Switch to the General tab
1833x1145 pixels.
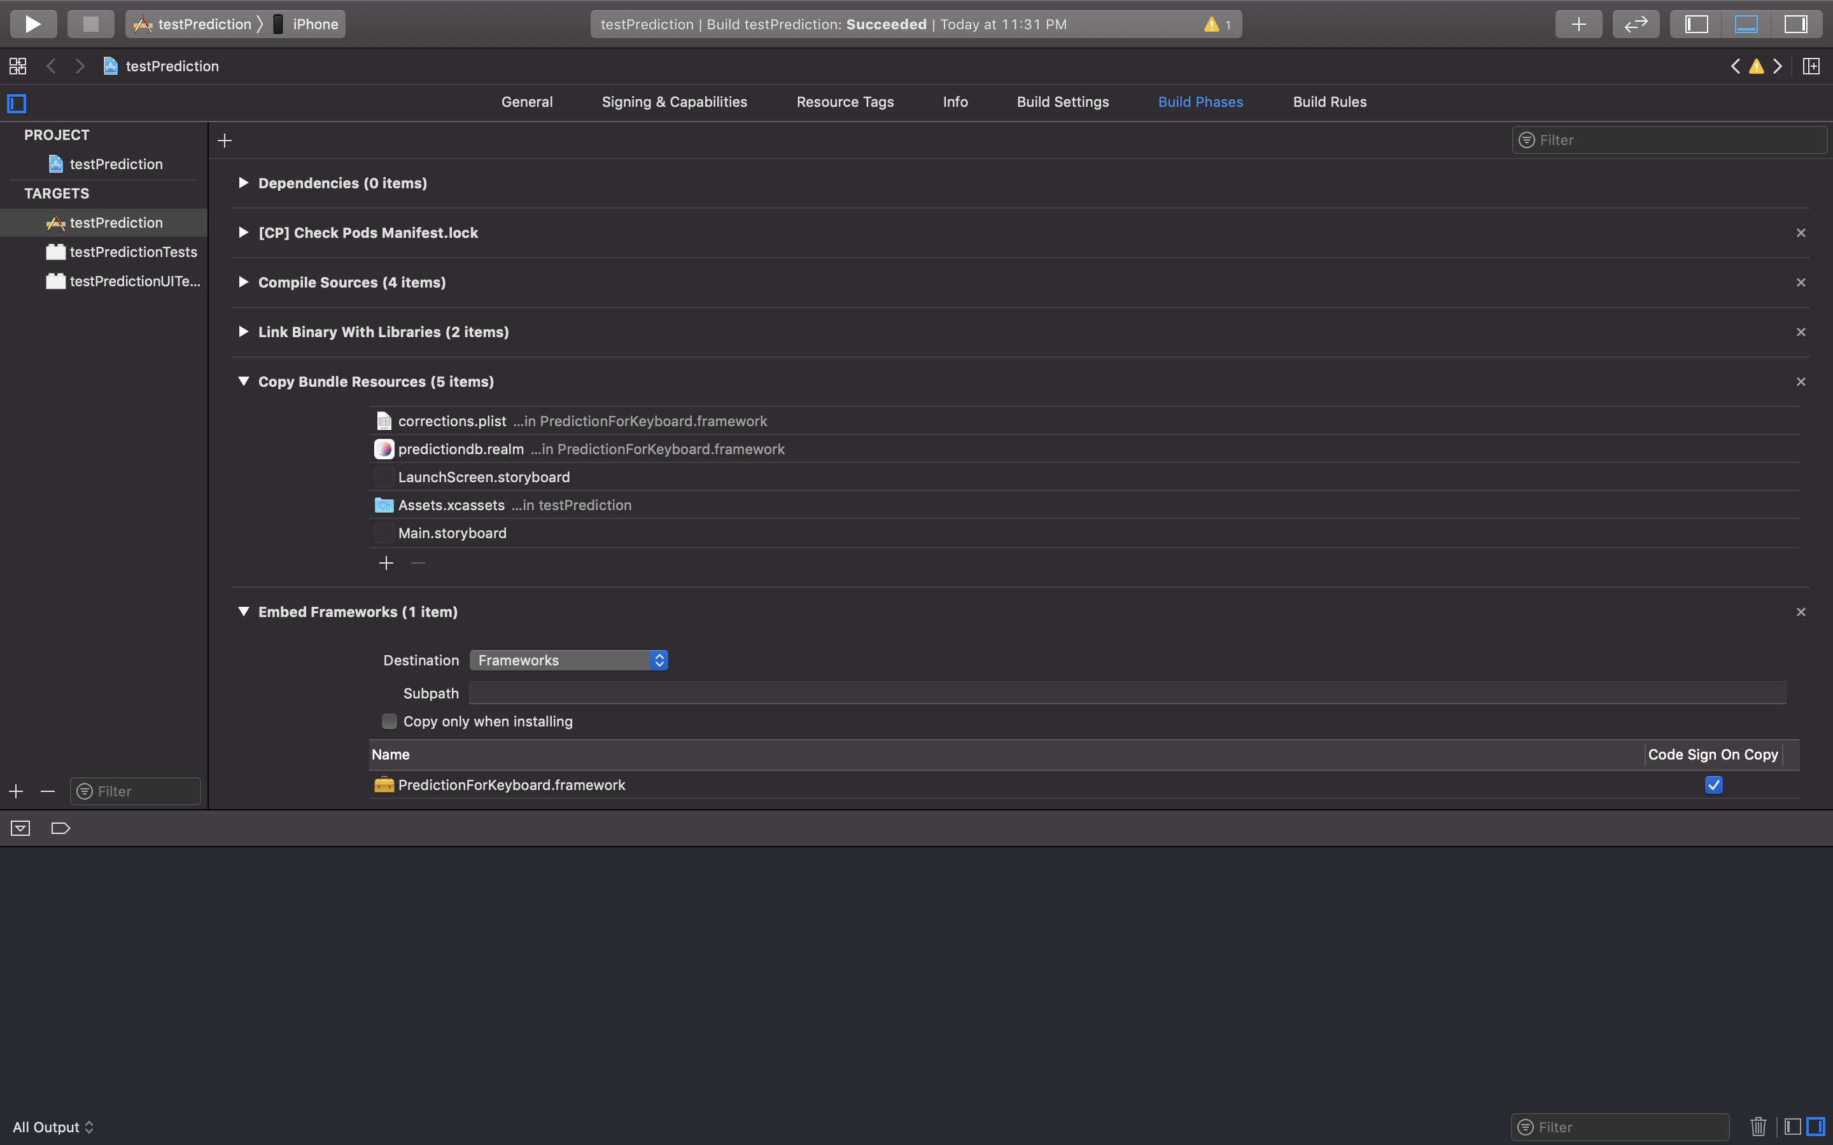pyautogui.click(x=526, y=102)
